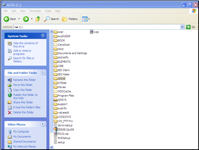Open the File menu
The width and height of the screenshot is (199, 150).
pos(6,11)
